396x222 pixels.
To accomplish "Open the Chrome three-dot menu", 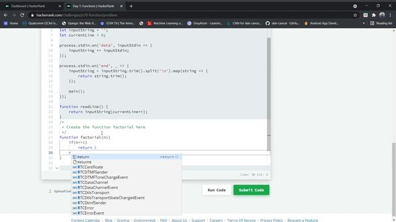I will [x=390, y=15].
